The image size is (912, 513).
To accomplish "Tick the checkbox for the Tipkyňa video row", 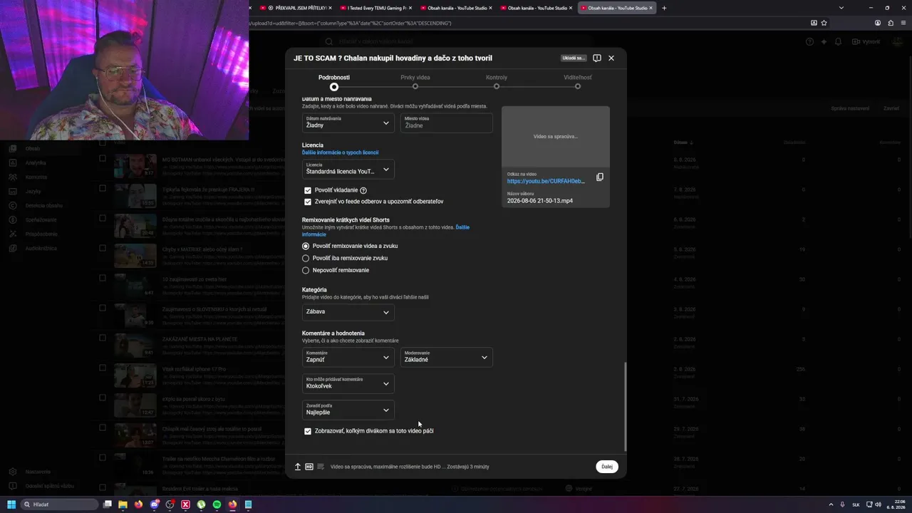I will click(103, 189).
